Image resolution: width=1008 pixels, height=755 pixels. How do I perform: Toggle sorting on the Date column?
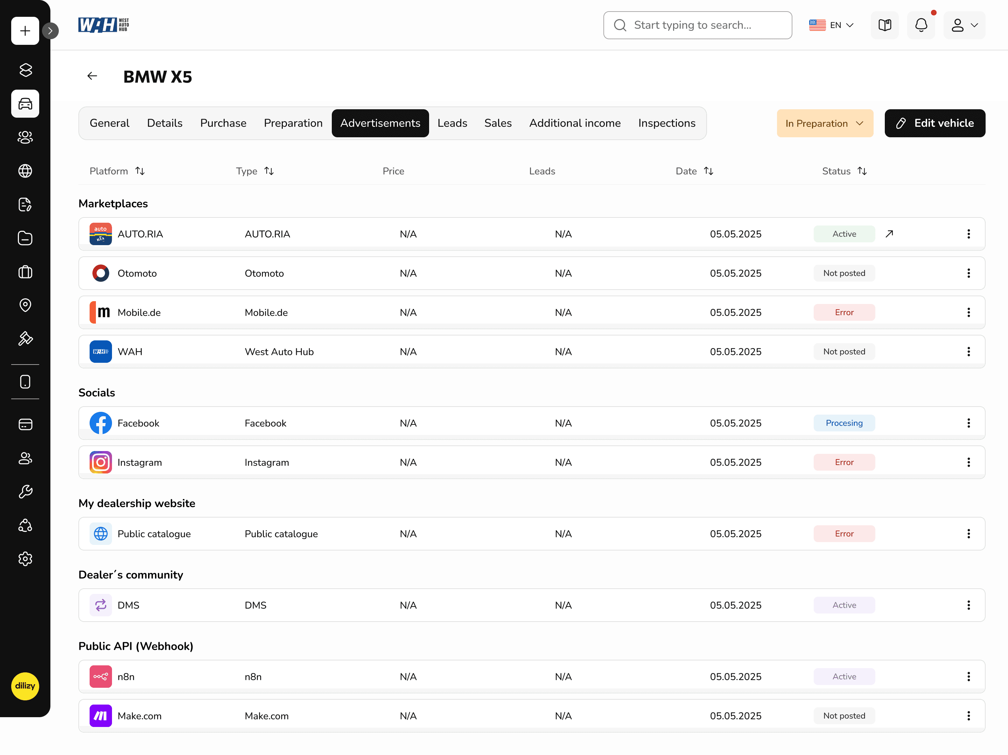click(709, 171)
